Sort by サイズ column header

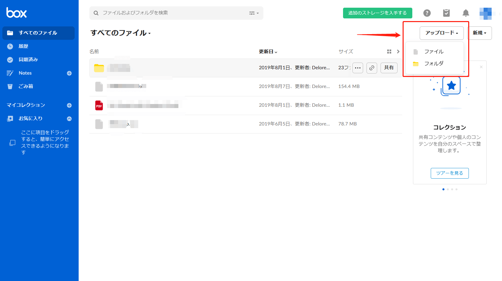click(346, 52)
